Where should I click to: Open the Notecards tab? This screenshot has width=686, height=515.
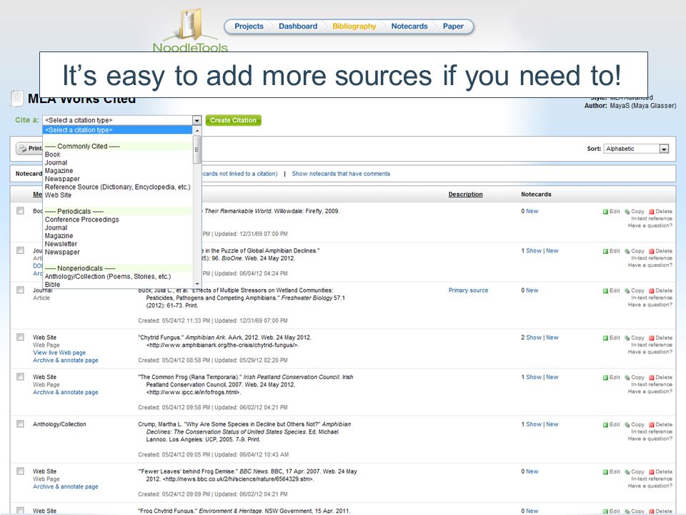pyautogui.click(x=409, y=26)
